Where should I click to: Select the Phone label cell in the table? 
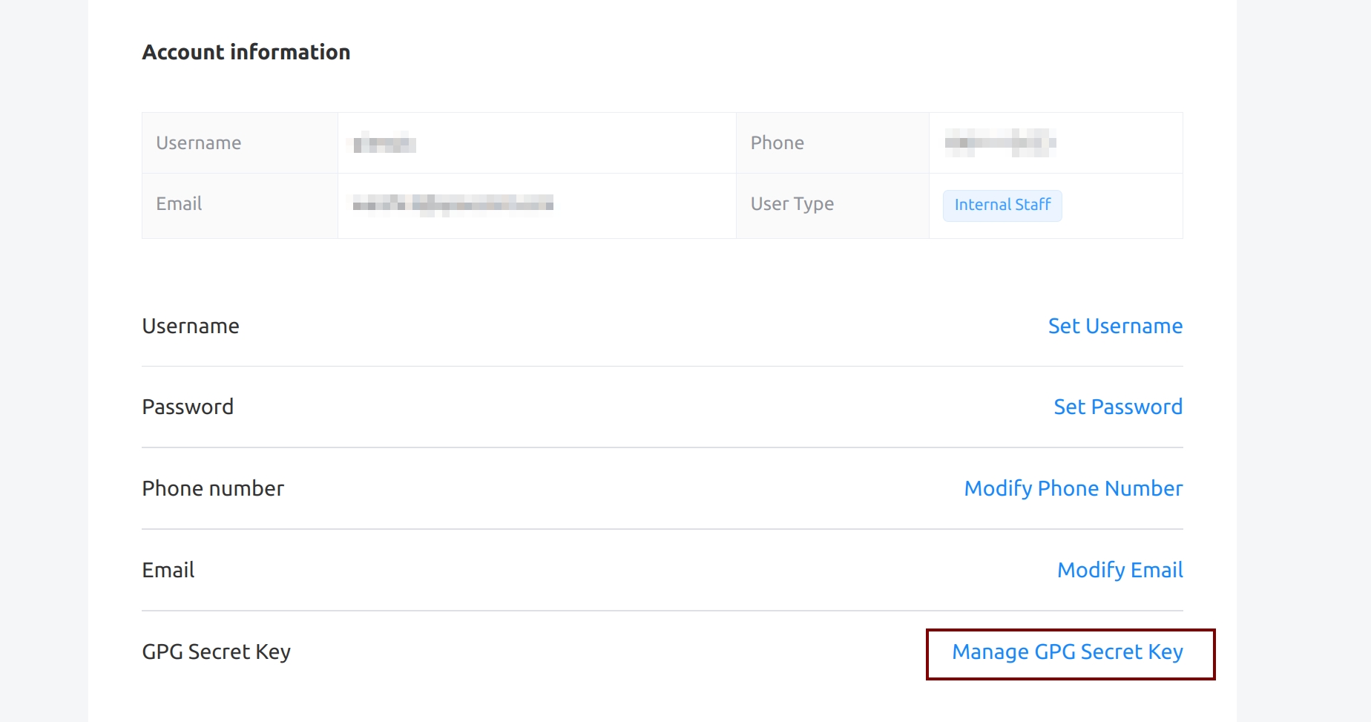777,143
